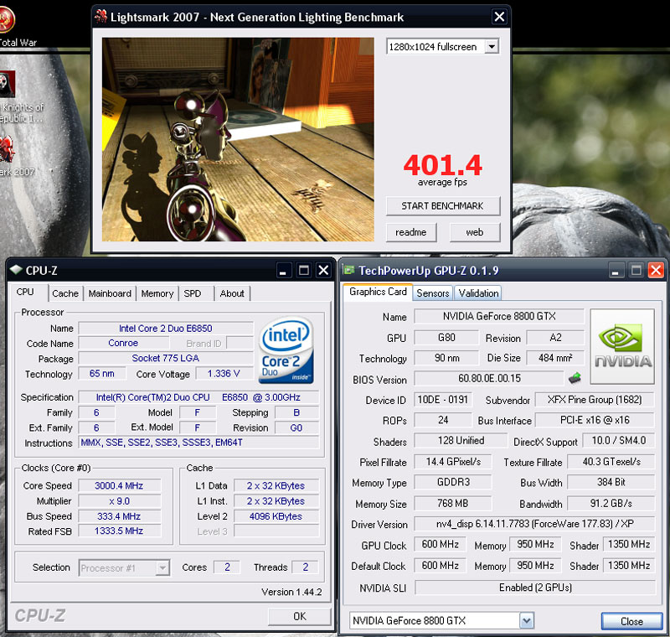Minimize the CPU-Z window
Screen dimensions: 670x637
[282, 270]
